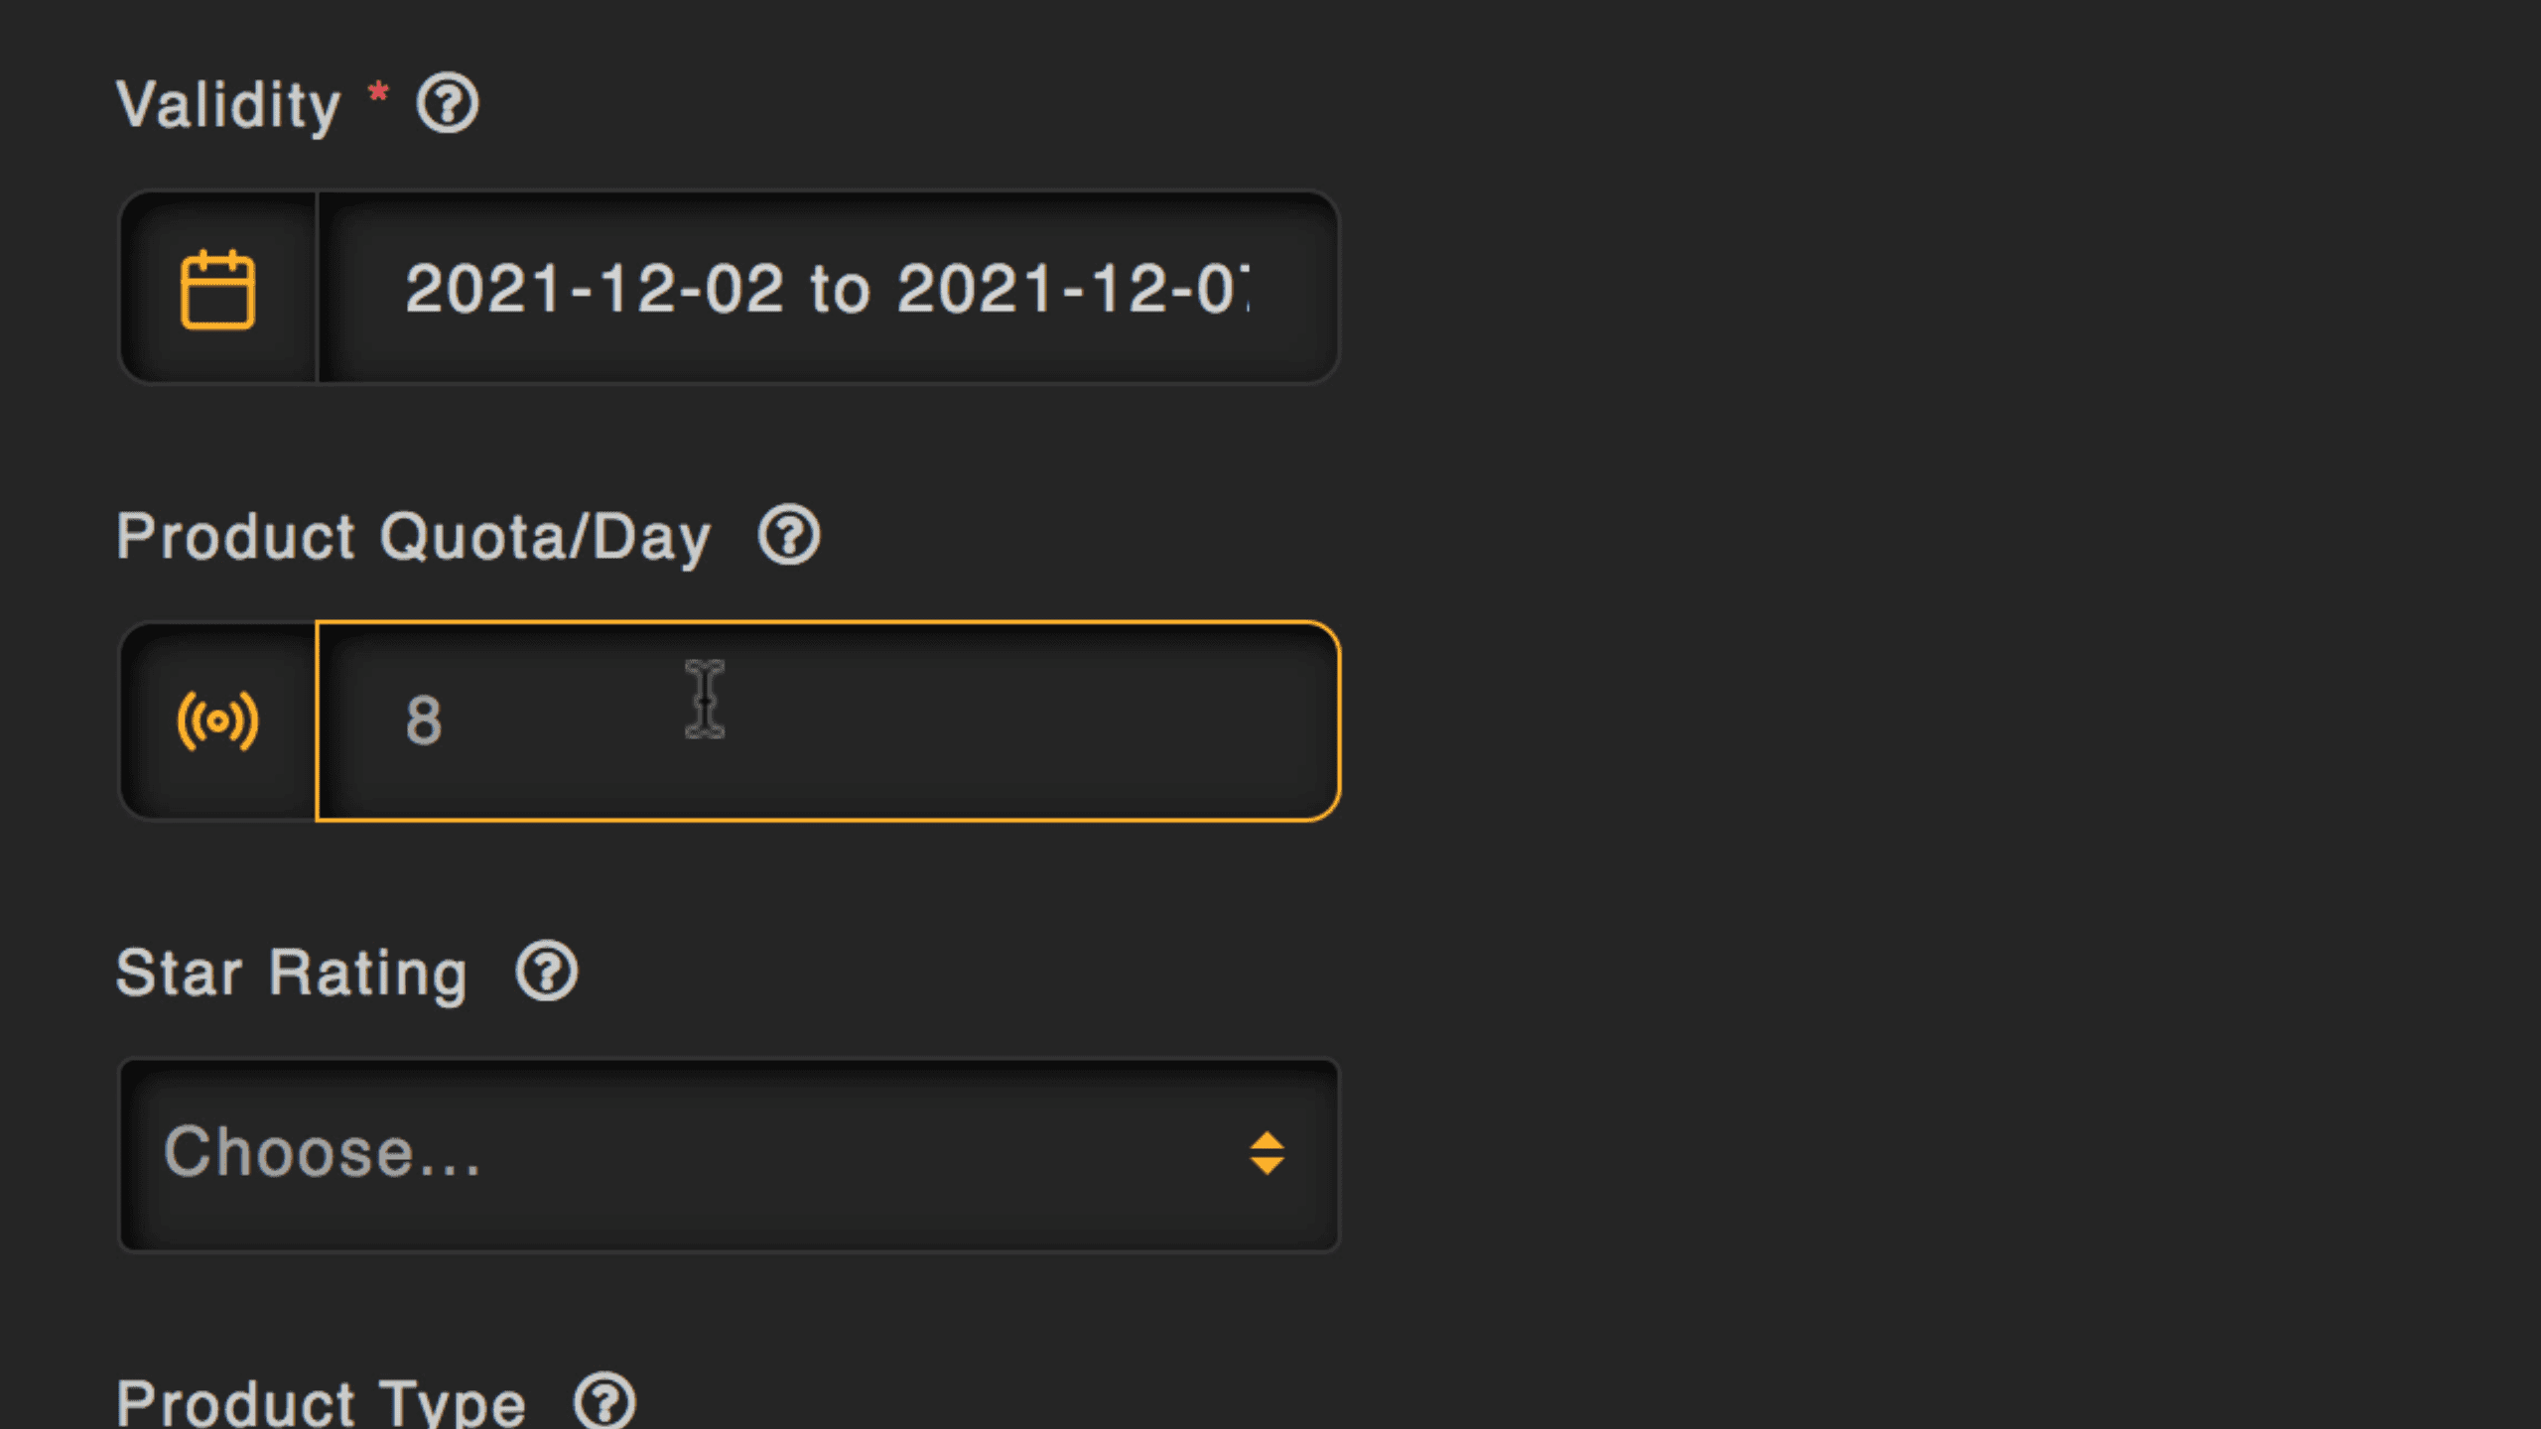Click the Validity field label
The image size is (2541, 1429).
point(228,105)
